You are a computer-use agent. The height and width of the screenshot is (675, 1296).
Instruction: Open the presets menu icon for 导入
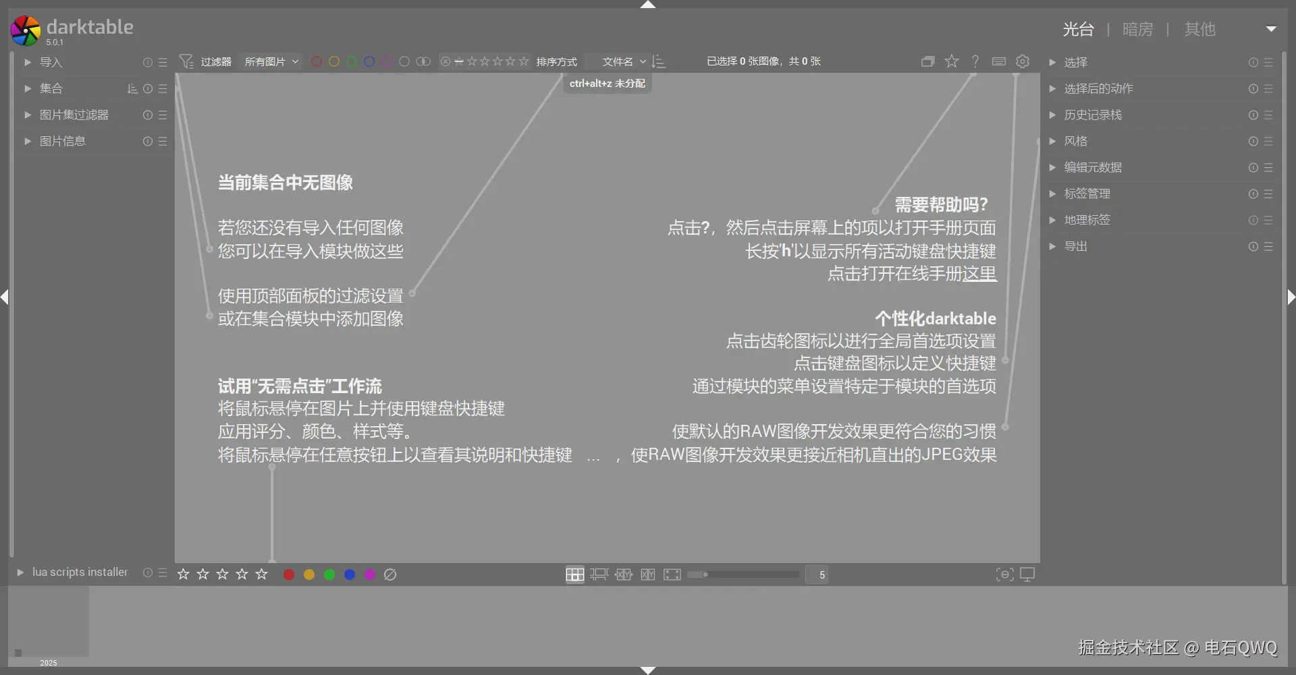163,62
